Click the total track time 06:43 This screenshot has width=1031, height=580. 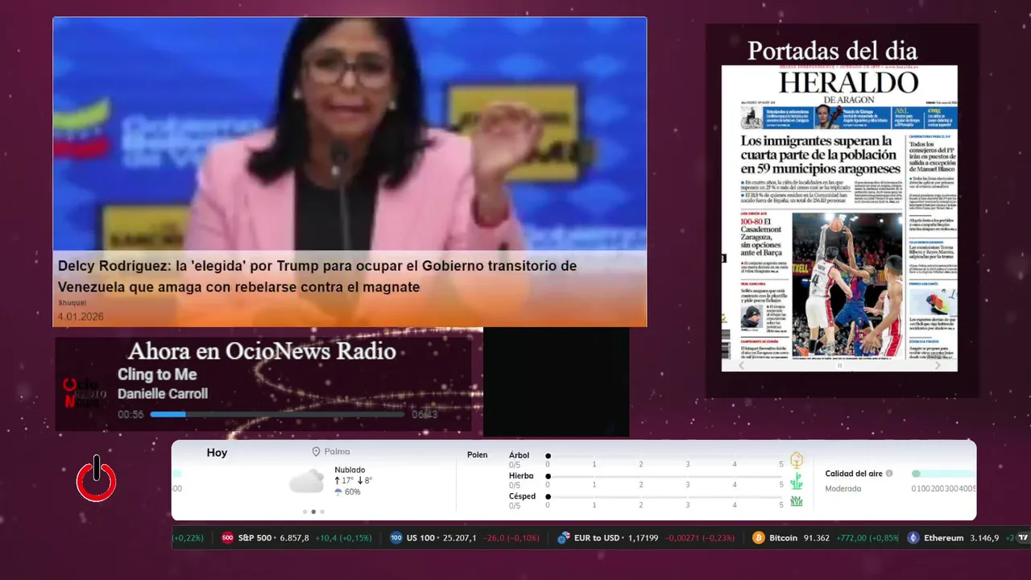point(424,414)
